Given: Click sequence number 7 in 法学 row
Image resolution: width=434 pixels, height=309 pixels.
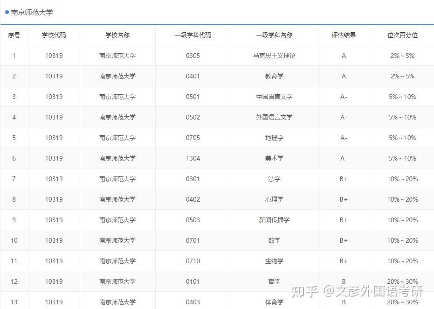Looking at the screenshot, I should 14,179.
